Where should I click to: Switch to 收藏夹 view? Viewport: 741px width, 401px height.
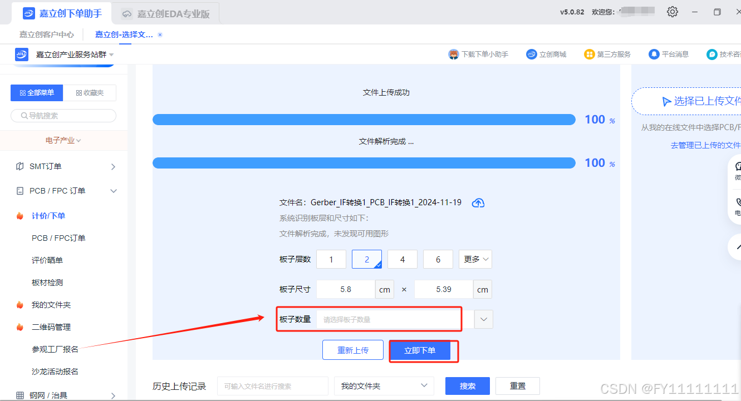click(90, 93)
